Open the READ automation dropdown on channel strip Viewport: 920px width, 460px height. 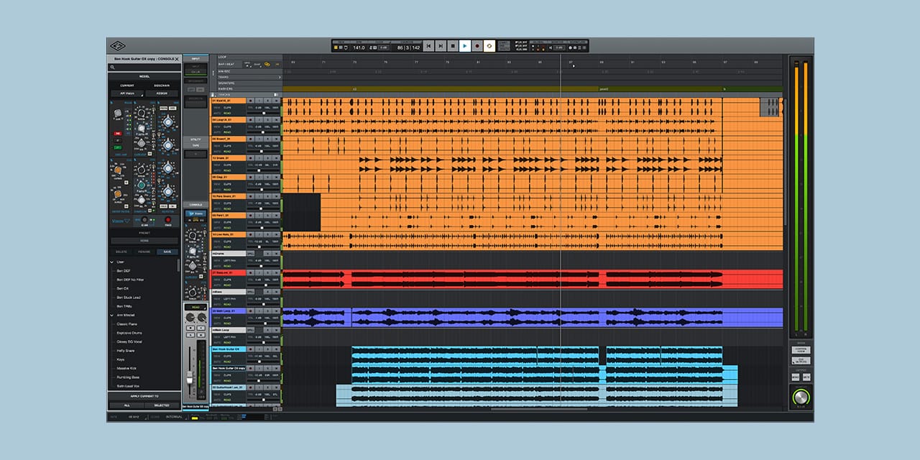(195, 305)
